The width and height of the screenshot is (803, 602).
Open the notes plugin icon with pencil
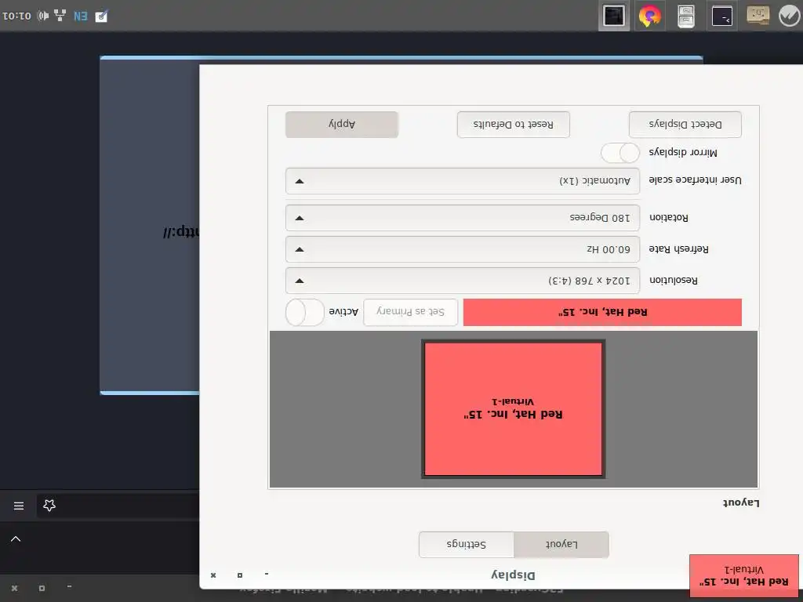[101, 16]
